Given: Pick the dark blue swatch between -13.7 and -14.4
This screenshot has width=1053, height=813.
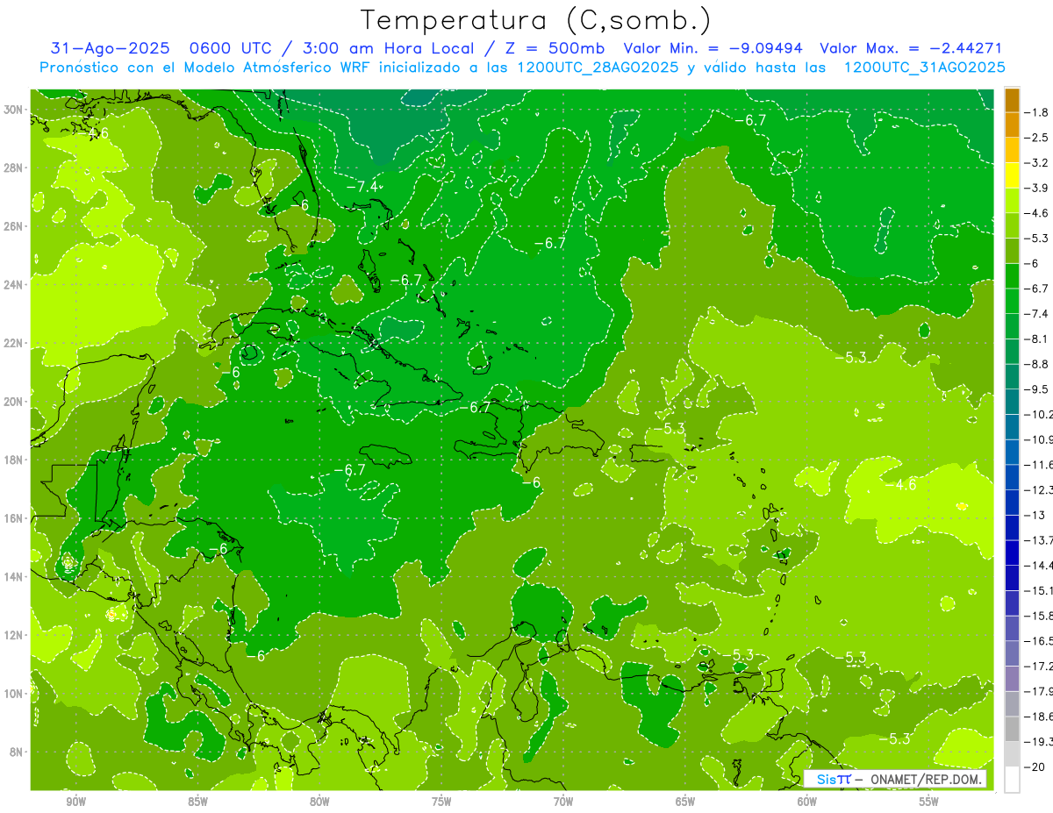Looking at the screenshot, I should pyautogui.click(x=1013, y=552).
